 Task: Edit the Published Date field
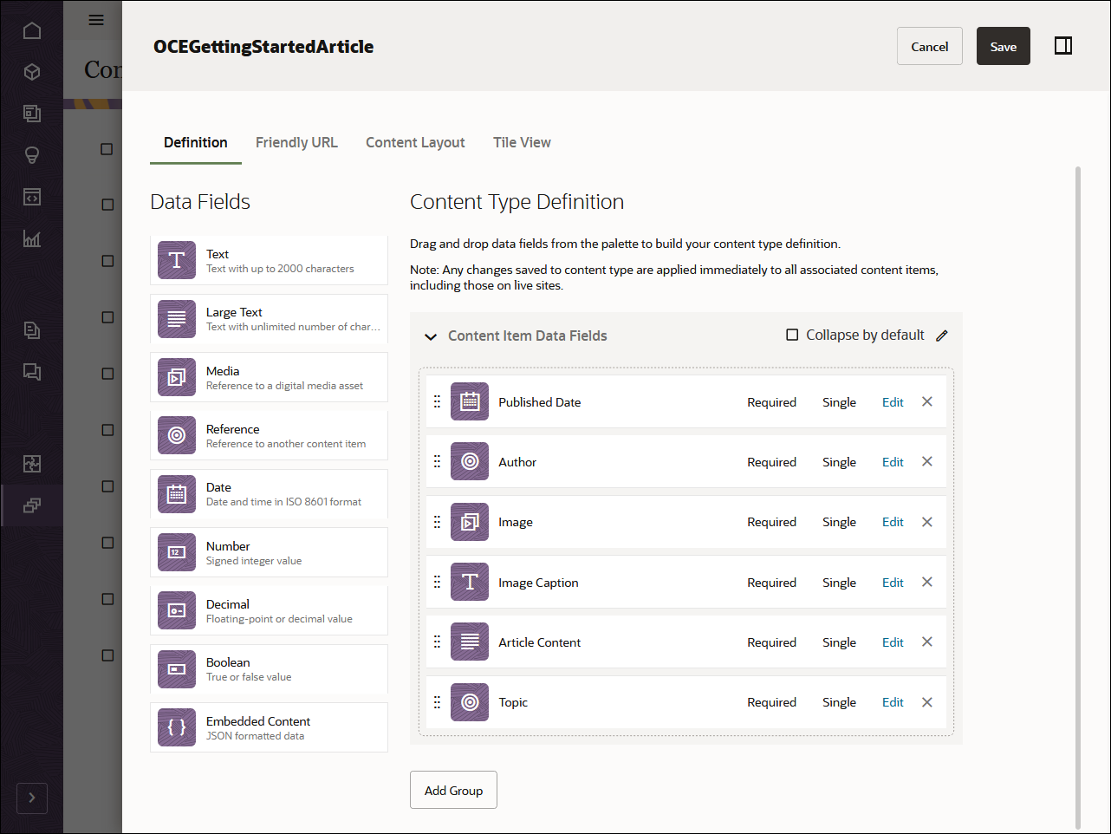tap(893, 401)
